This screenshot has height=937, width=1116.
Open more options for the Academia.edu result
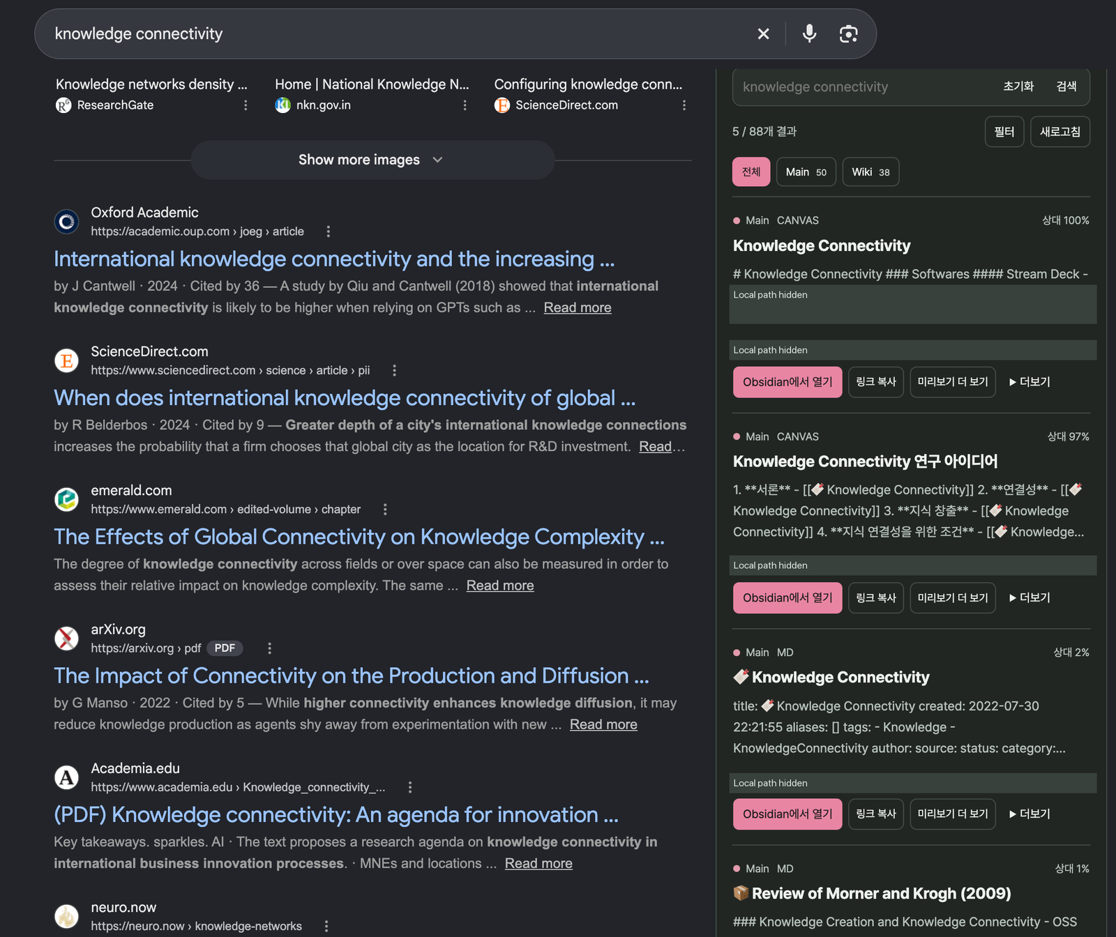(x=410, y=787)
